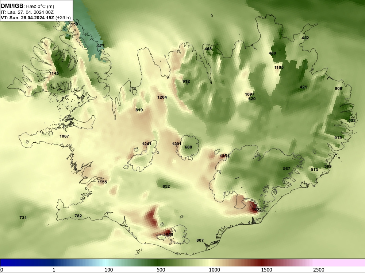Click the 421 value label
365x273 pixels.
[x=303, y=87]
